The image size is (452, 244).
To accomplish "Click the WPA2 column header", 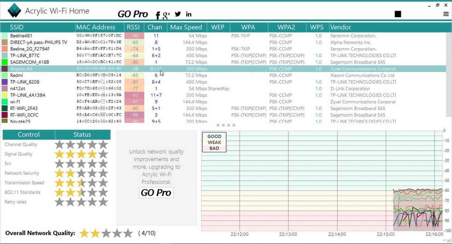I will 287,27.
